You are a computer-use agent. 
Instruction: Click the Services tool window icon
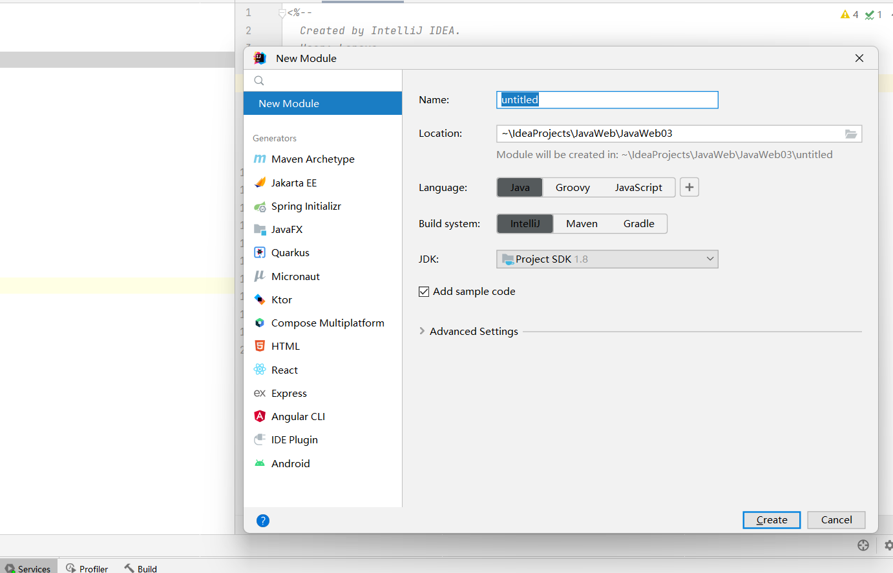[10, 568]
